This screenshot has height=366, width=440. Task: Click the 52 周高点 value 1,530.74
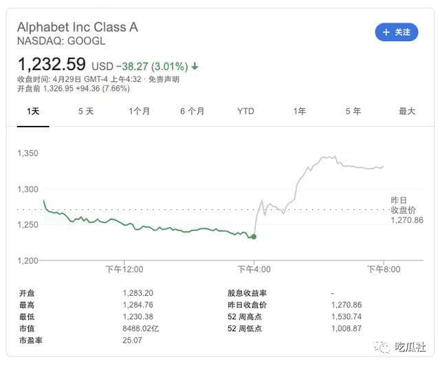(346, 316)
